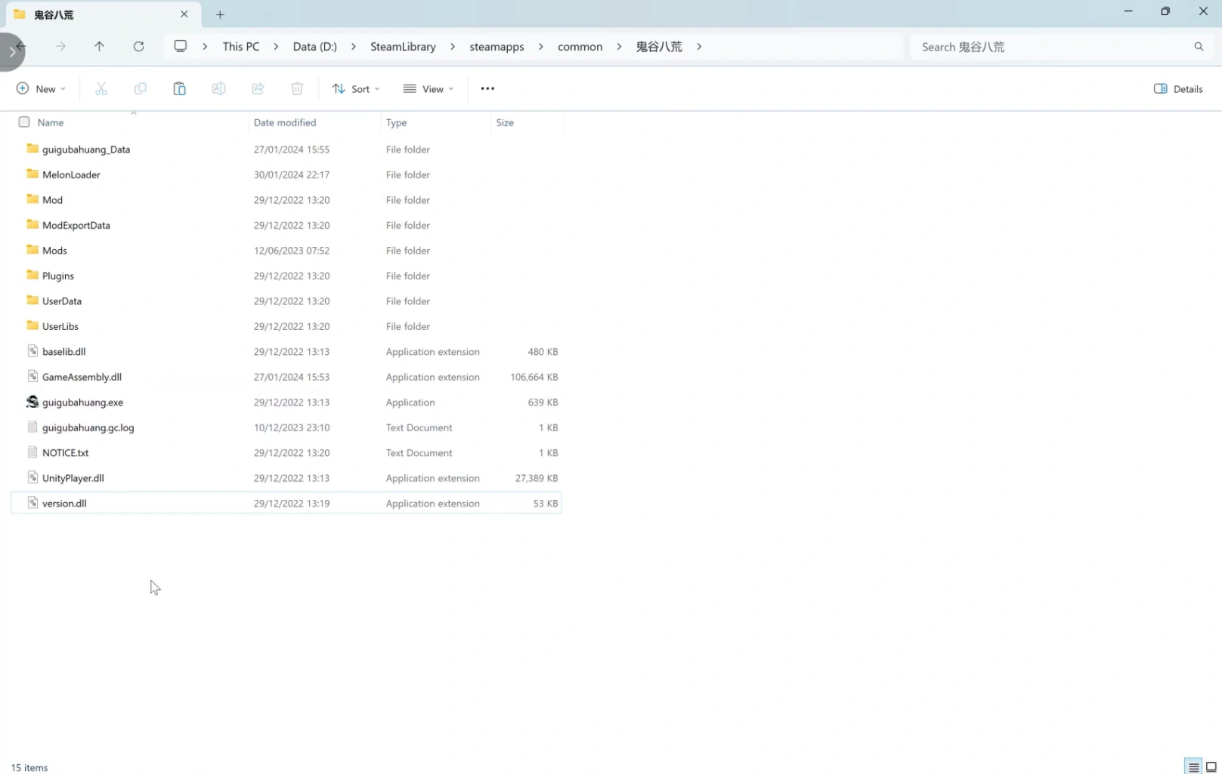Click the 鬼谷八荒 breadcrumb in address bar
1222x774 pixels.
click(659, 47)
